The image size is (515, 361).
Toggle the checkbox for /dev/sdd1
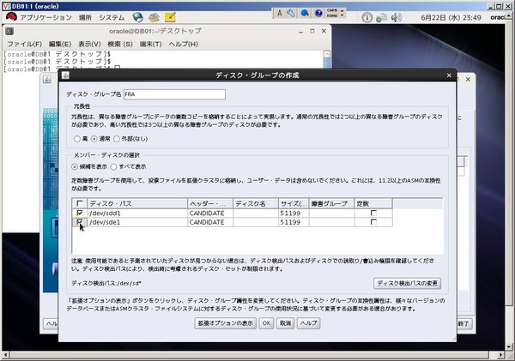click(80, 214)
